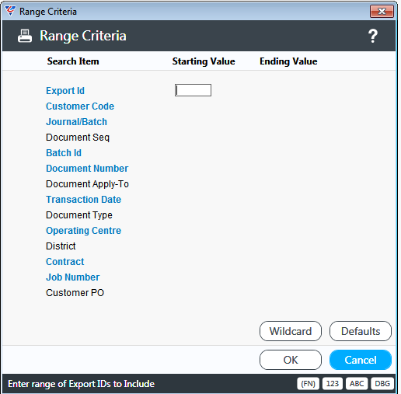
Task: Click the DBG debug indicator
Action: (382, 383)
